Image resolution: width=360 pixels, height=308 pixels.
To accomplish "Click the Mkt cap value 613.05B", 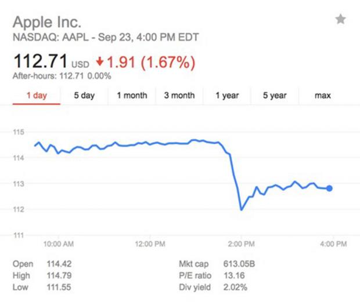I will 239,264.
